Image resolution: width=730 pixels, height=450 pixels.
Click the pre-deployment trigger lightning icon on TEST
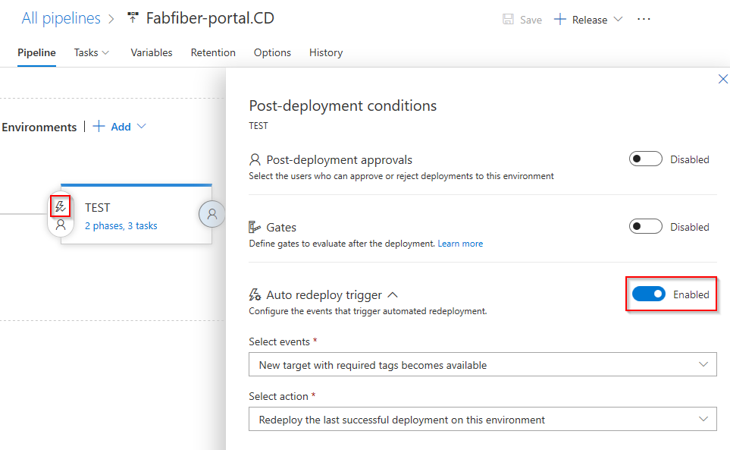coord(61,206)
